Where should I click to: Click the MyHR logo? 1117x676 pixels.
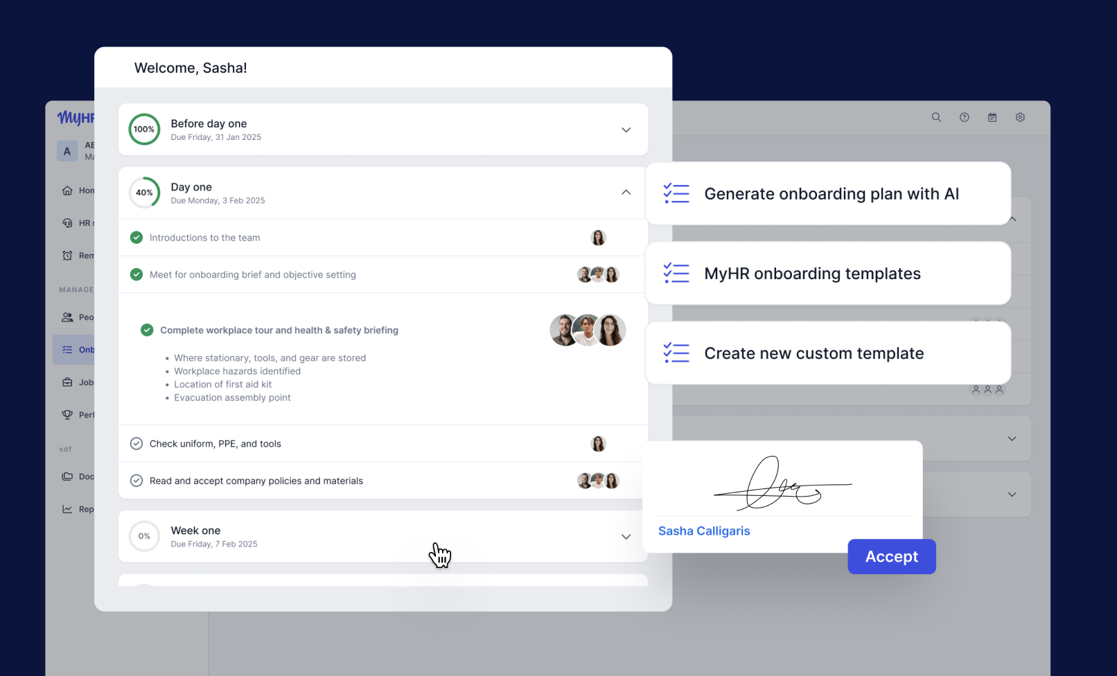75,118
